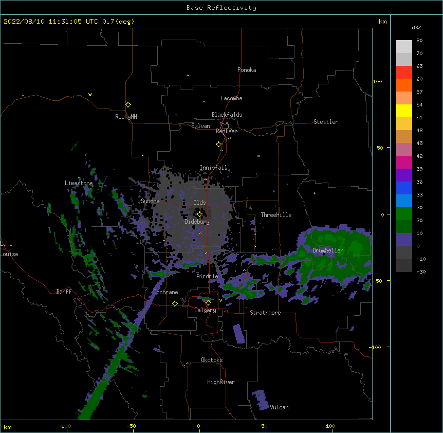Click the Blackfalds city label

[x=227, y=115]
